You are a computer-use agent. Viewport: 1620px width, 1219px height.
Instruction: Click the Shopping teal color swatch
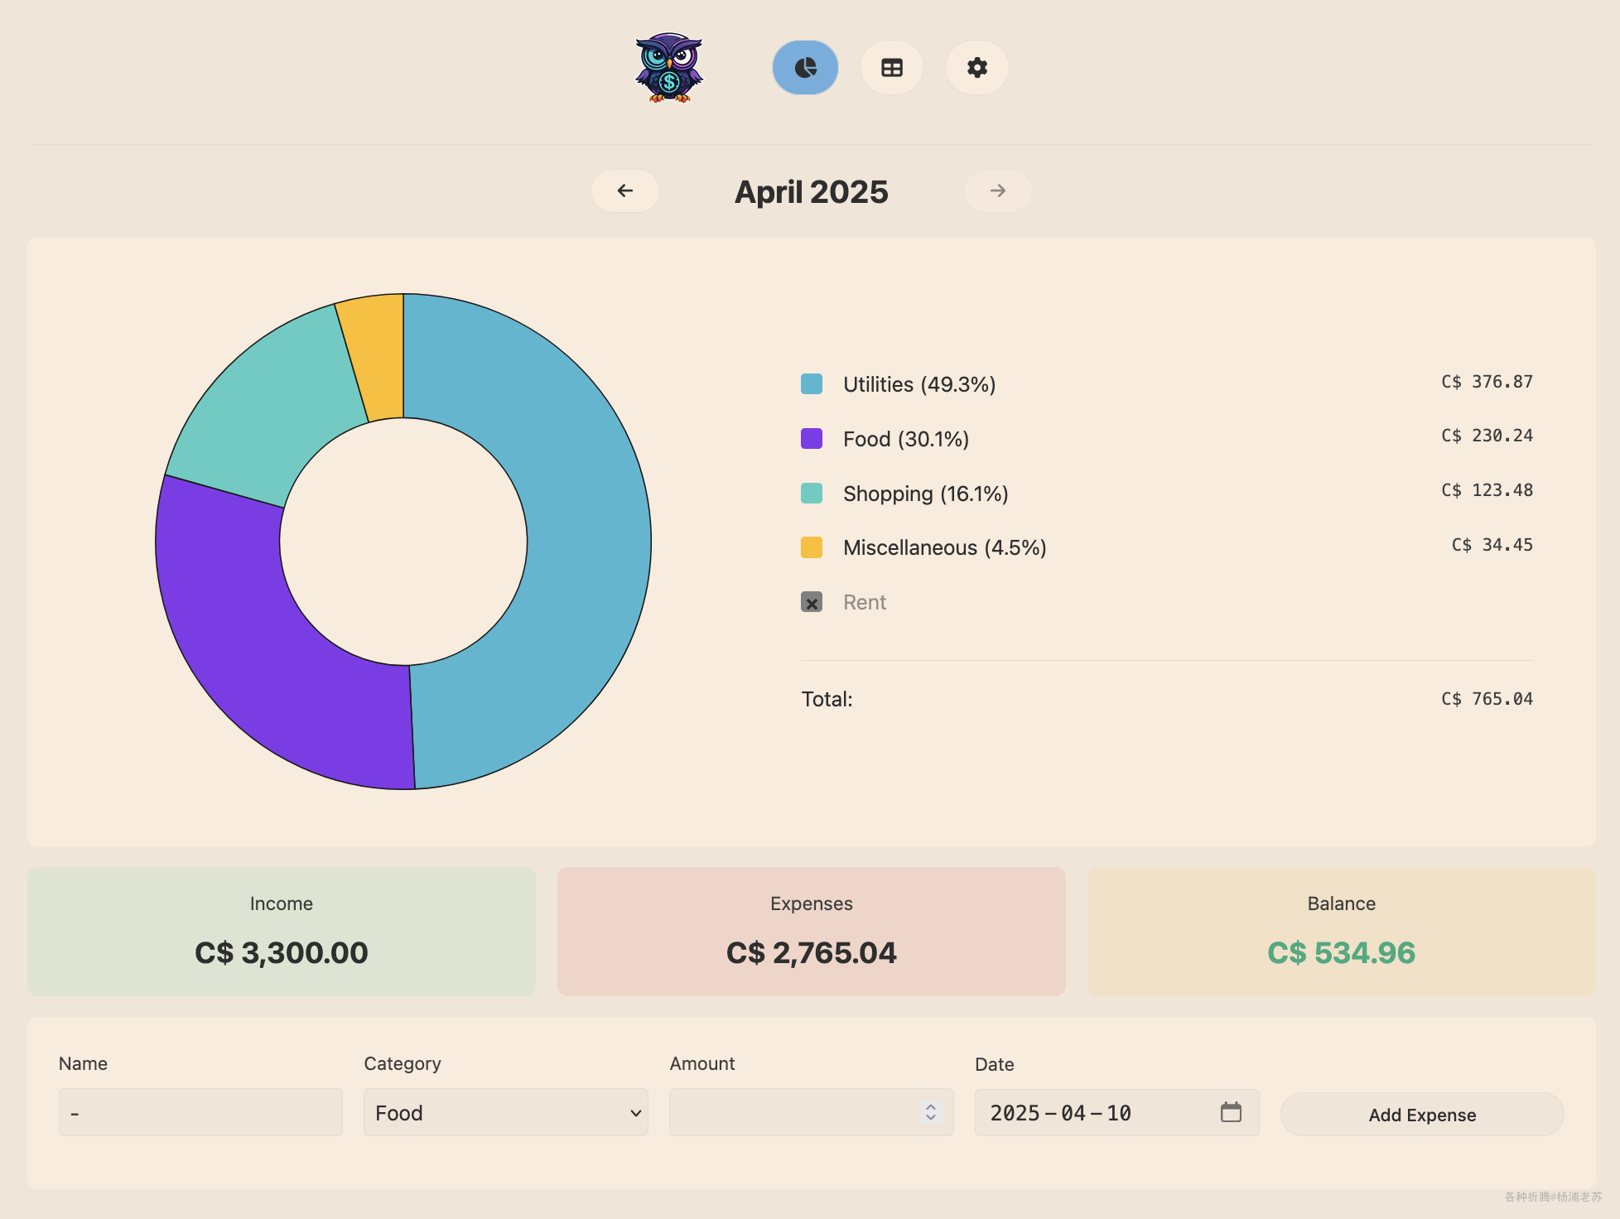812,494
